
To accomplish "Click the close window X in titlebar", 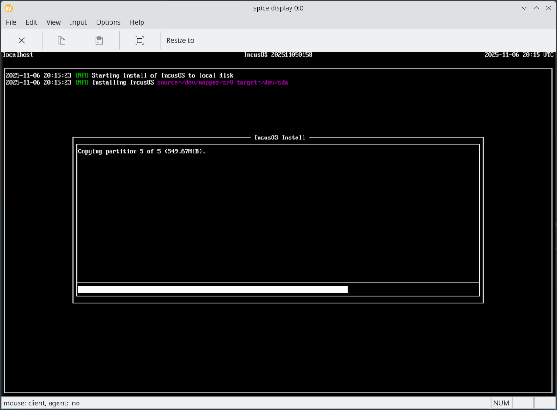I will click(x=548, y=8).
